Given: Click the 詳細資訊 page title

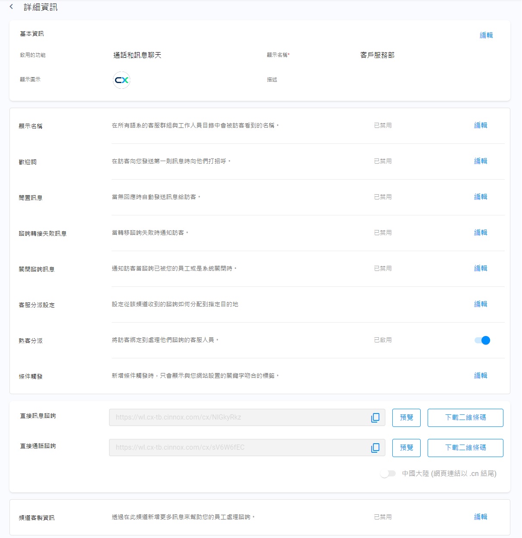Looking at the screenshot, I should point(41,7).
